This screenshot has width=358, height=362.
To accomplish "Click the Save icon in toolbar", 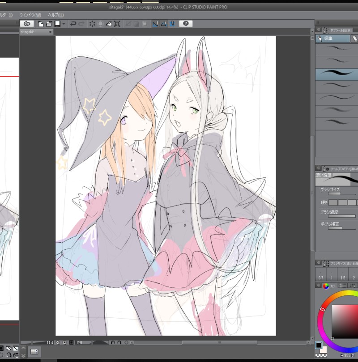I will click(x=57, y=23).
